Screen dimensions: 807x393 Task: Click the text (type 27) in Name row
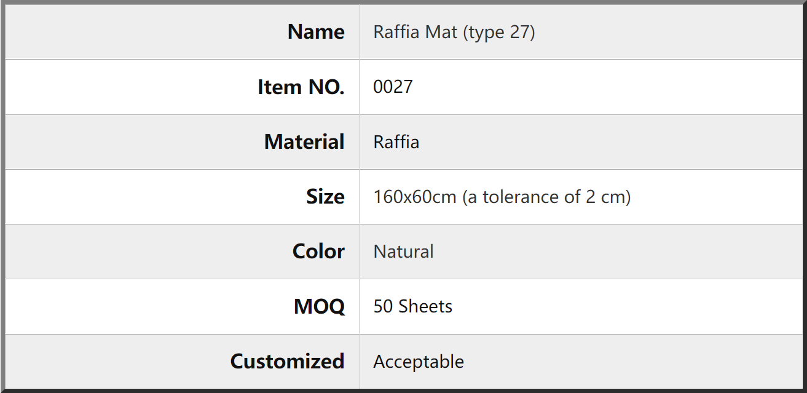coord(498,32)
